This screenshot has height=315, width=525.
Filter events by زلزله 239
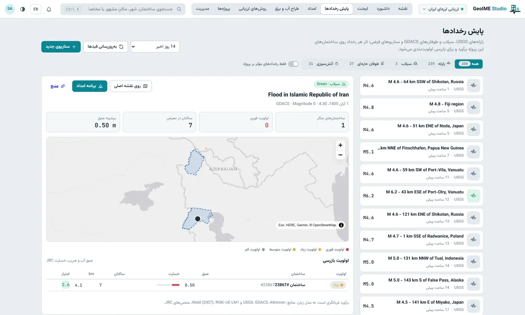coord(440,64)
